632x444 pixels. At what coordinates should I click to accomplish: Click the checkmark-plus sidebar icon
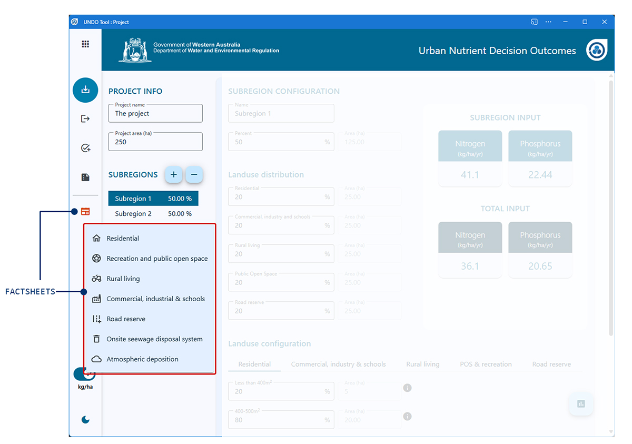pyautogui.click(x=85, y=149)
